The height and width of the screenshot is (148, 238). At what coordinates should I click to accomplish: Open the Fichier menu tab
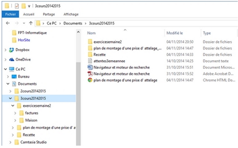10,14
